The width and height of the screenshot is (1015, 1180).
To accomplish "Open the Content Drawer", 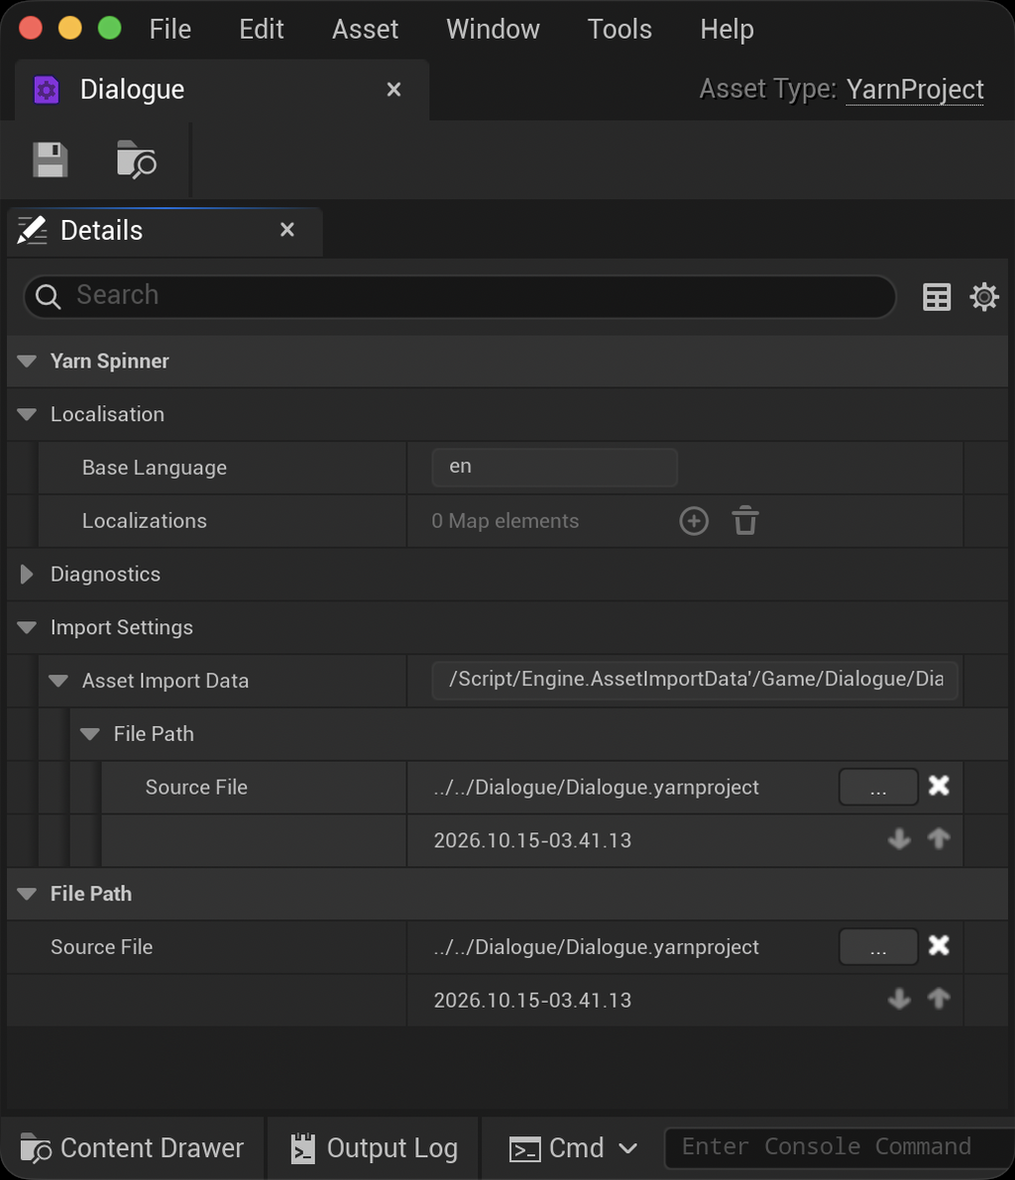I will click(x=133, y=1148).
